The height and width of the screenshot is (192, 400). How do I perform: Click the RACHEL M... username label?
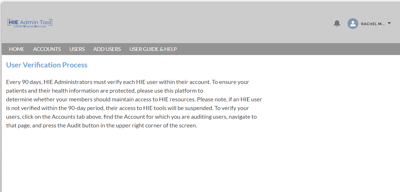(373, 24)
